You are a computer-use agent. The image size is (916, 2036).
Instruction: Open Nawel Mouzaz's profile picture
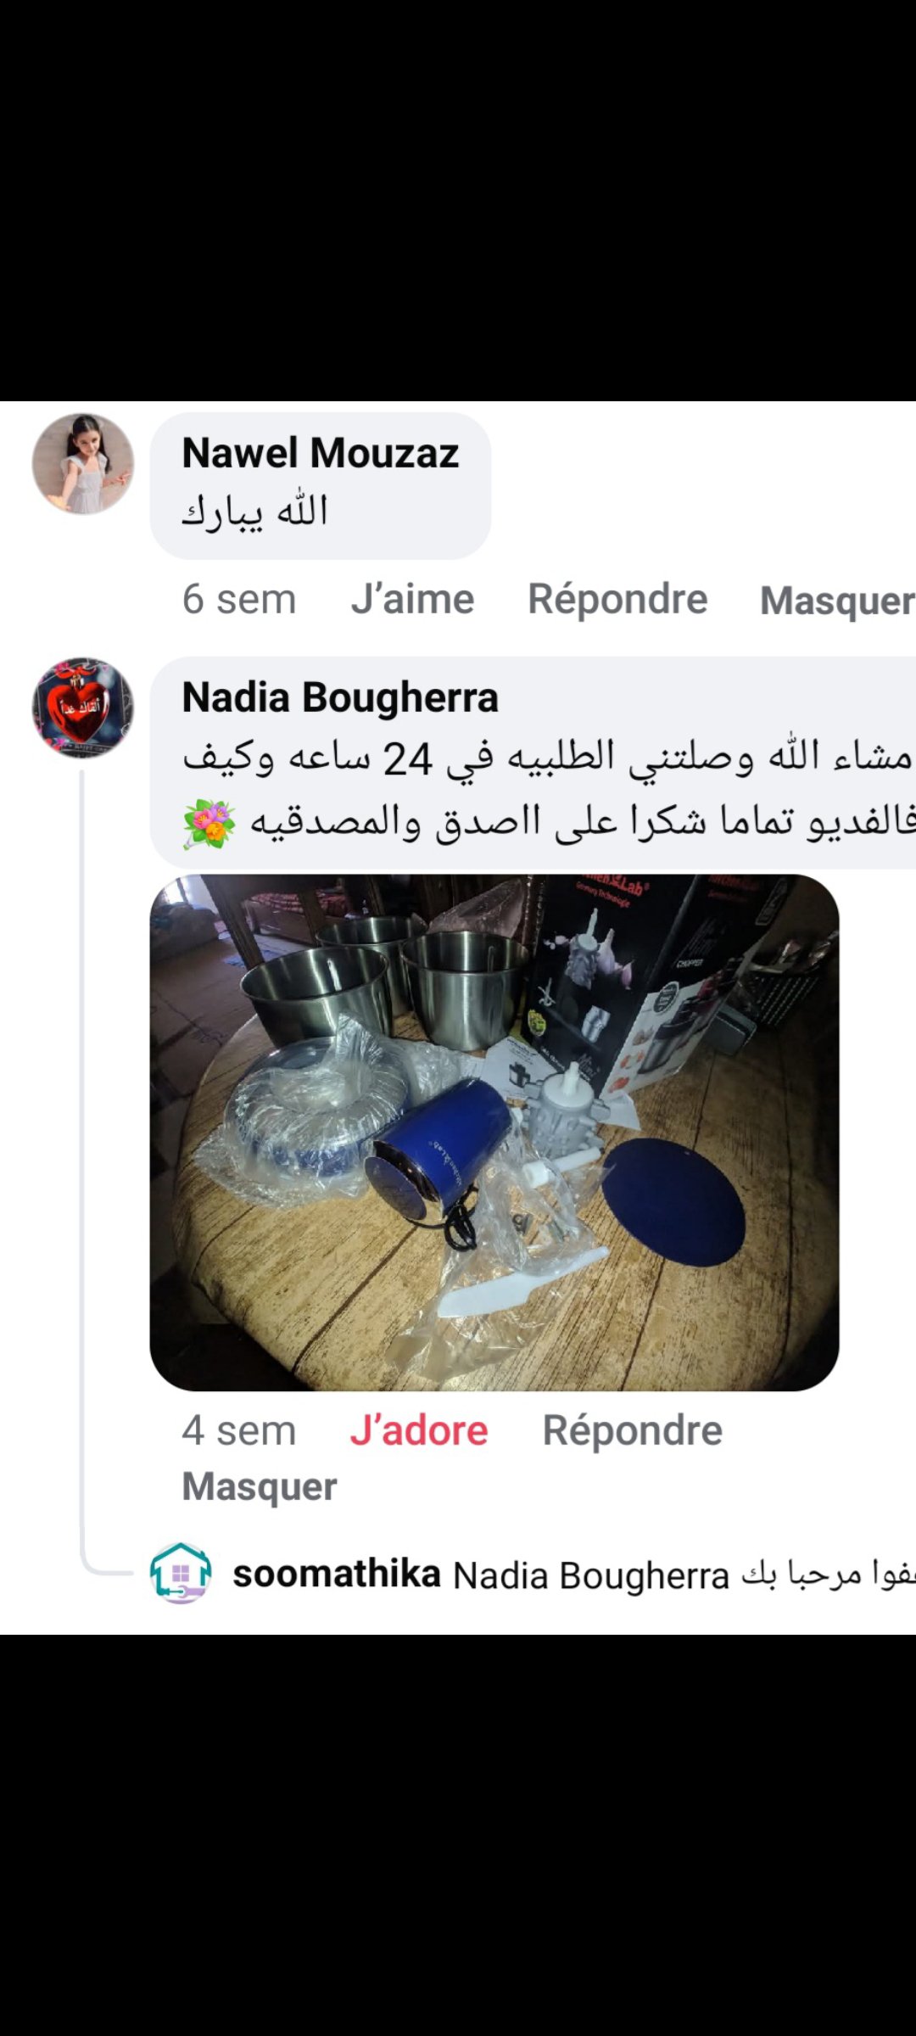click(83, 464)
